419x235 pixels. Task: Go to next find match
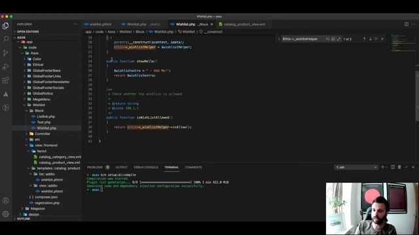click(x=371, y=39)
